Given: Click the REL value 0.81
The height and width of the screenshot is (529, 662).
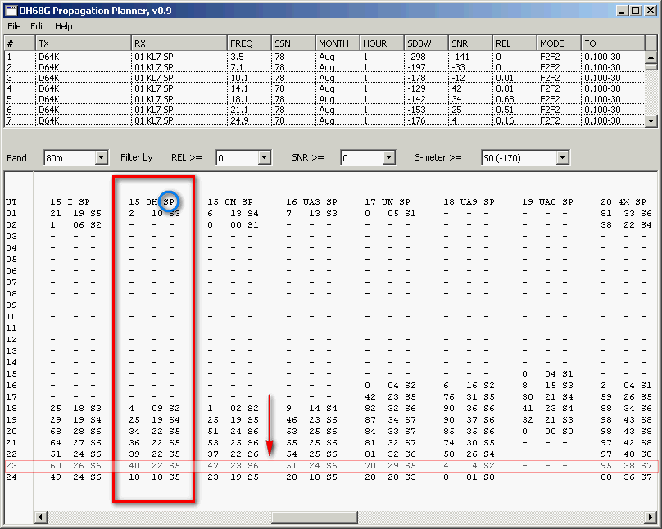Looking at the screenshot, I should tap(505, 88).
